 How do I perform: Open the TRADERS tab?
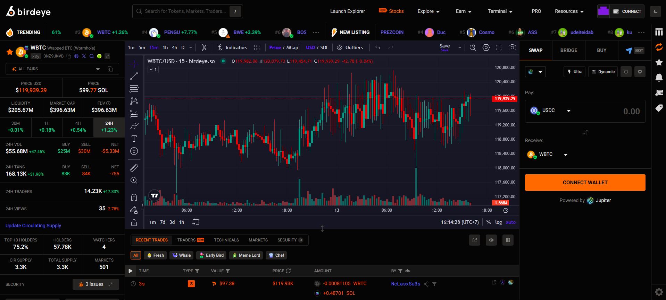pyautogui.click(x=191, y=240)
